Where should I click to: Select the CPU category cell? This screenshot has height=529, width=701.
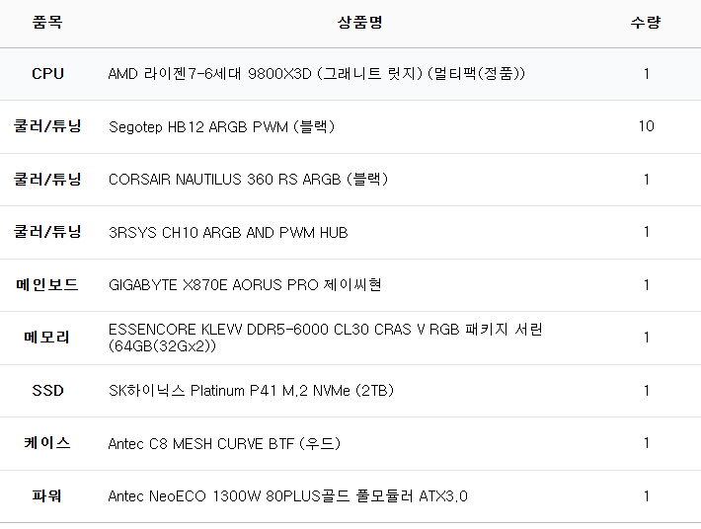coord(47,74)
